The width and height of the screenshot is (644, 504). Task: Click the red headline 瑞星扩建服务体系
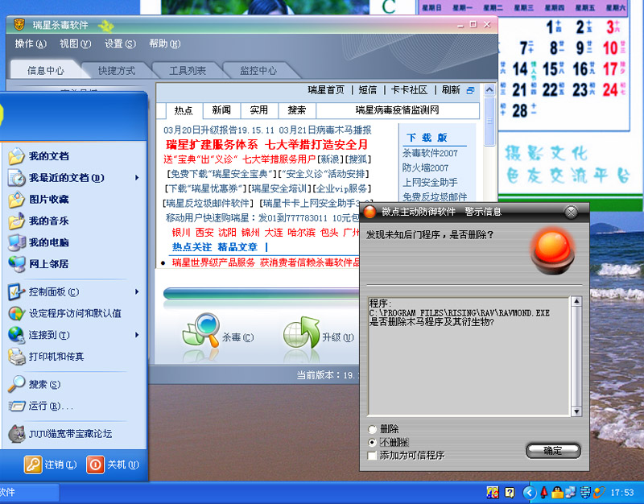(212, 145)
